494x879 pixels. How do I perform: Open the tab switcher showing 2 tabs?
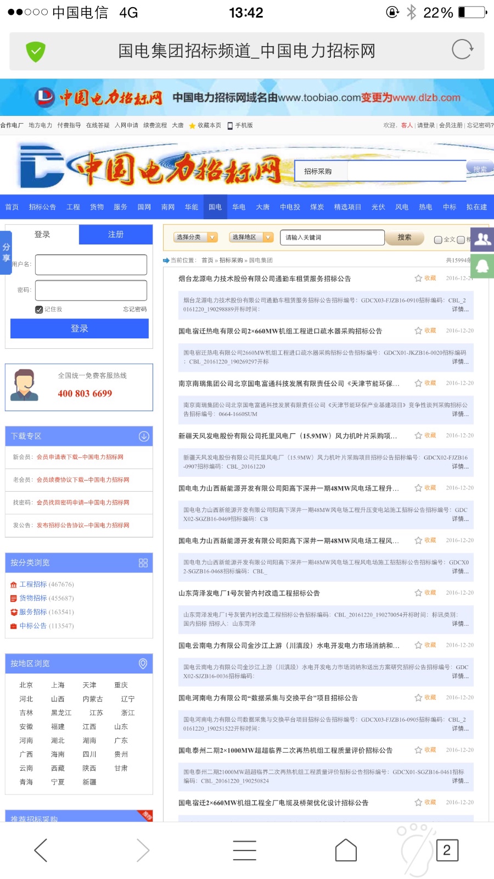coord(447,850)
